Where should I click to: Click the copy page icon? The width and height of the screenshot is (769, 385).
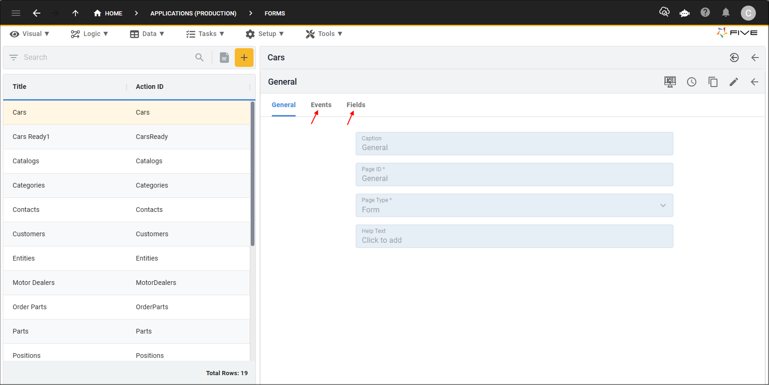tap(713, 82)
